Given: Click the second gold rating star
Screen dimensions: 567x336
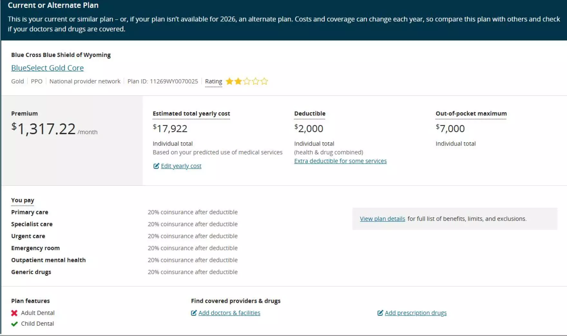Looking at the screenshot, I should 238,81.
